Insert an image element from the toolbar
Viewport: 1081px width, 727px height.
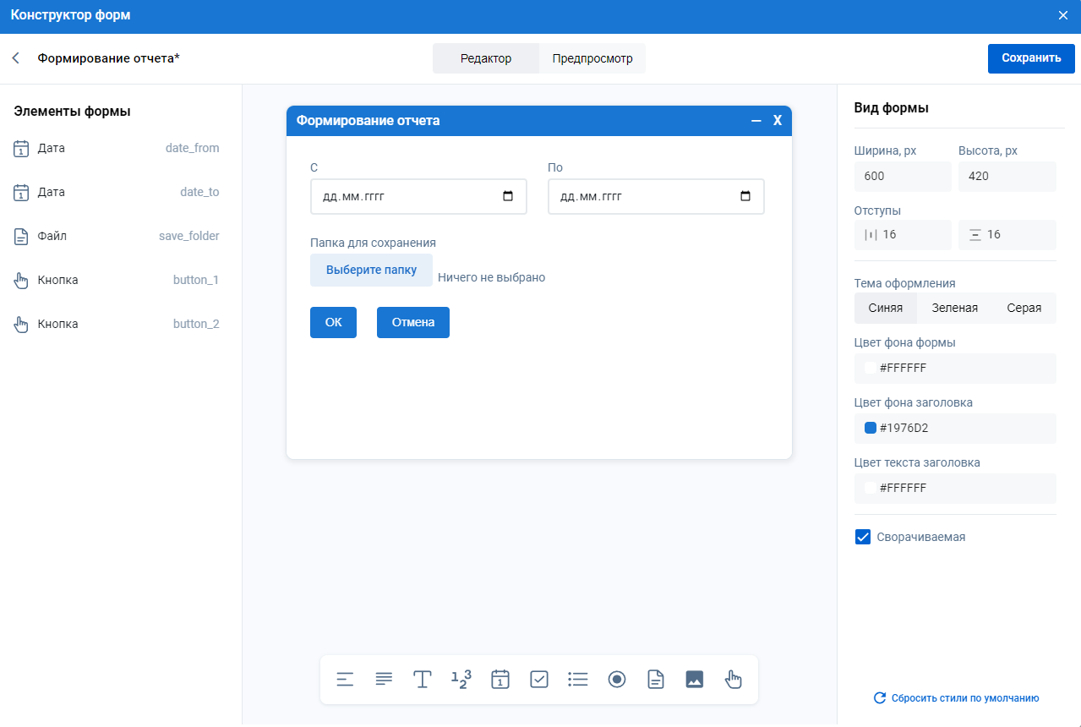point(695,679)
